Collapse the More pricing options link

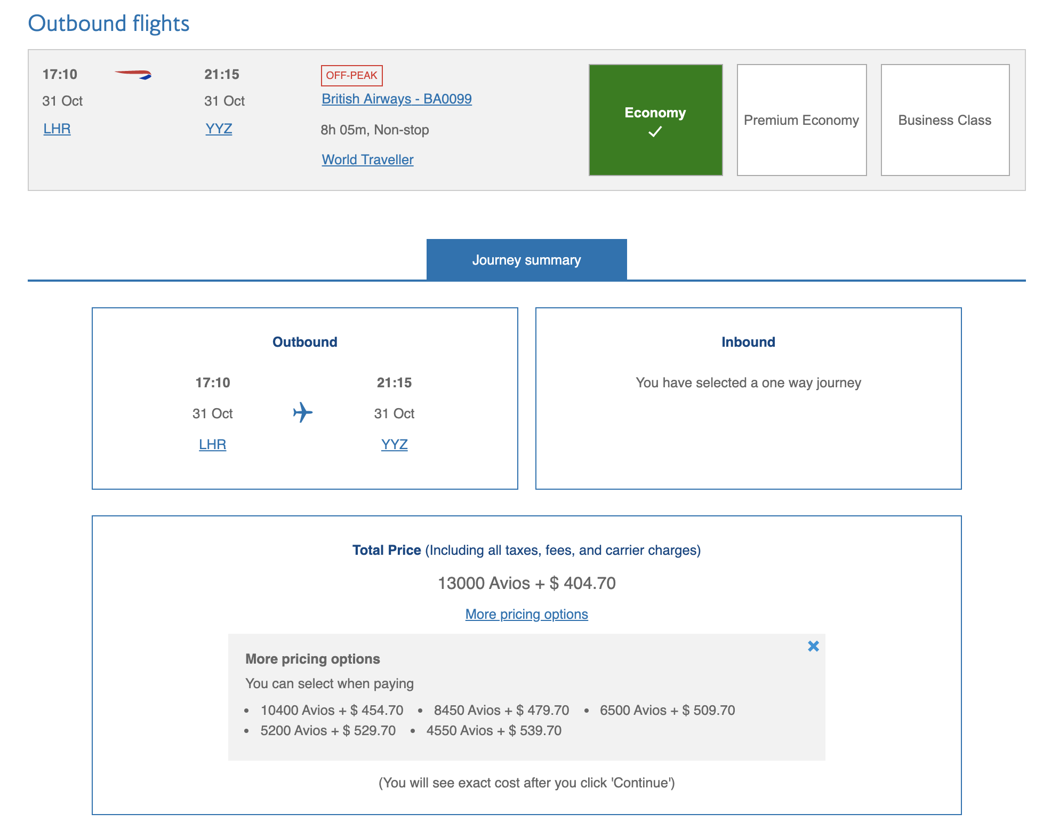526,615
